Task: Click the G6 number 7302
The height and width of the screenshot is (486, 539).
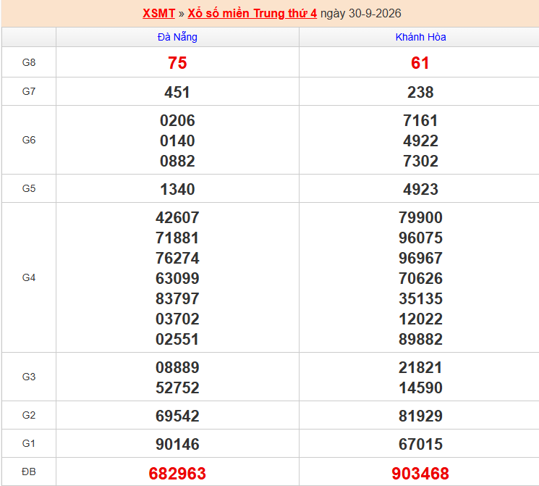Action: [420, 161]
